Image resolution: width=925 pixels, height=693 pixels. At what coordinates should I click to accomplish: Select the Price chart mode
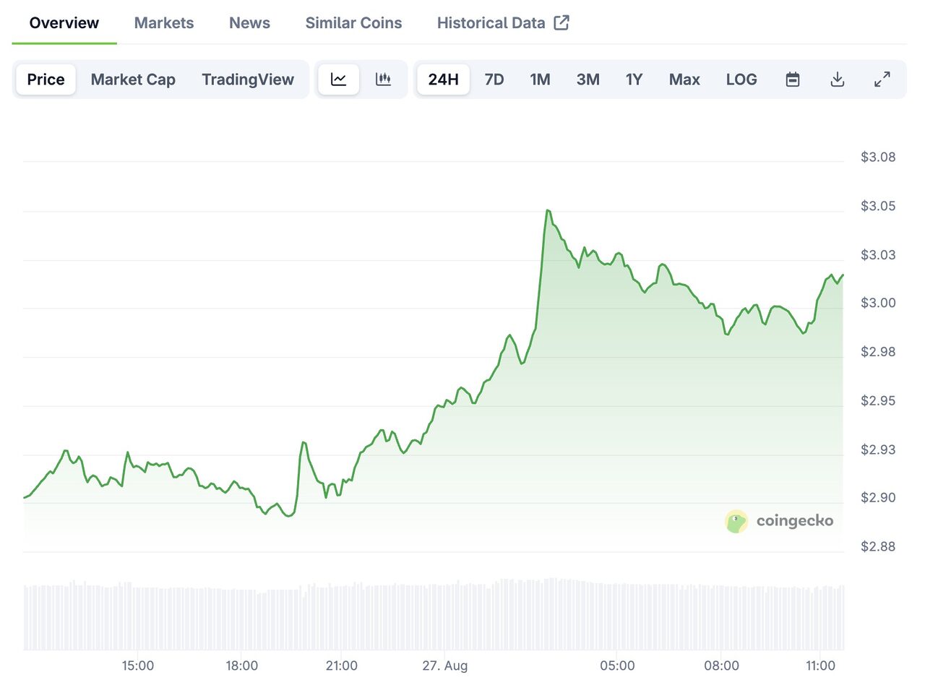(46, 79)
